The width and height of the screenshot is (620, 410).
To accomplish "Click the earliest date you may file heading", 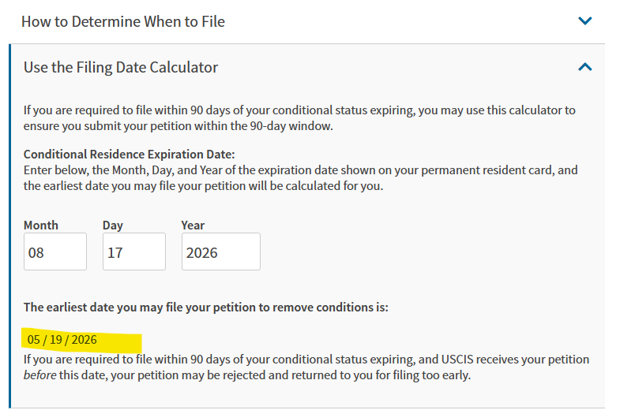I will [205, 307].
